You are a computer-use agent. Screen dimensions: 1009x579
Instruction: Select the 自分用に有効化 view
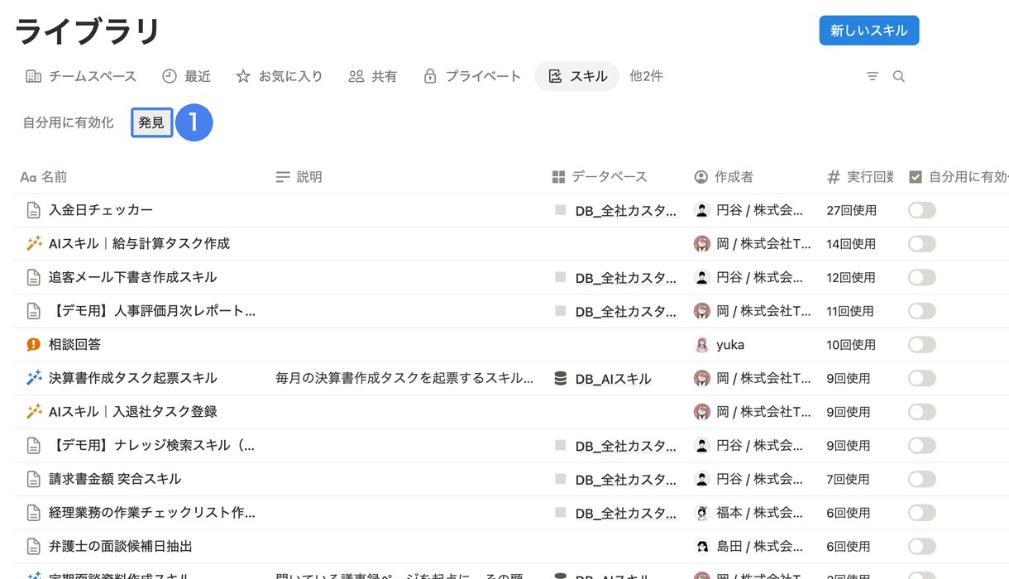[69, 123]
